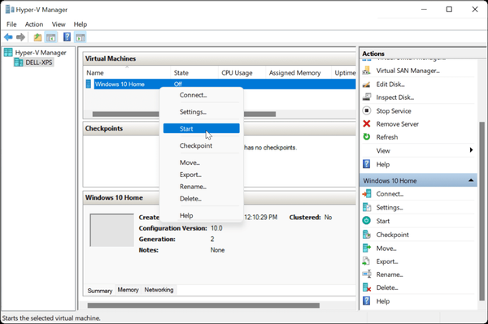Select the Windows 10 Home virtual machine row
The width and height of the screenshot is (488, 324).
(220, 84)
